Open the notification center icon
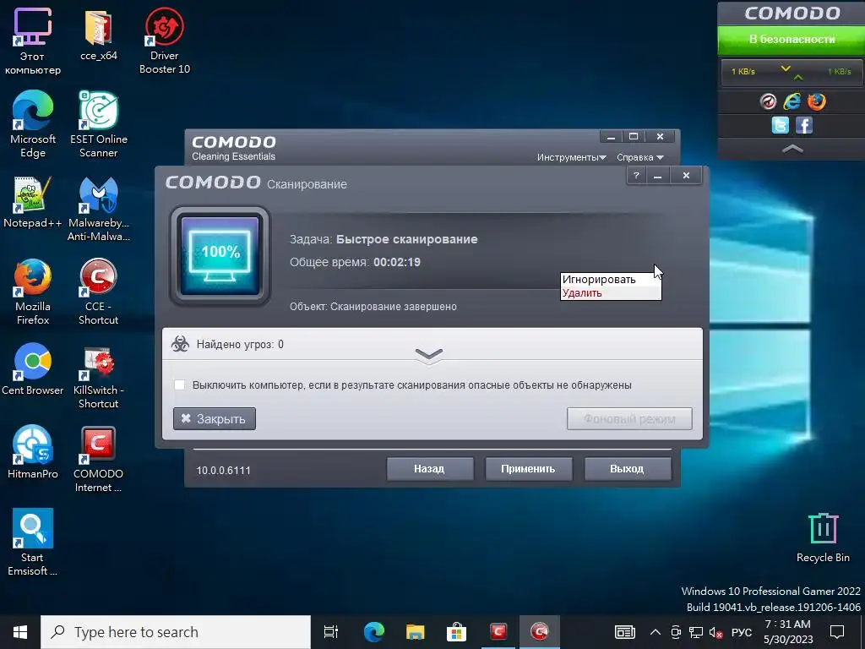The width and height of the screenshot is (865, 649). pyautogui.click(x=837, y=632)
